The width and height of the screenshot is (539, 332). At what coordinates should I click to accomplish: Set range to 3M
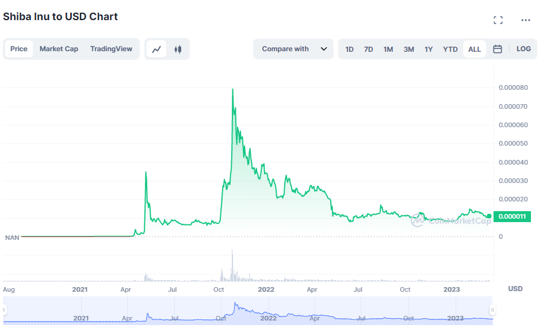pyautogui.click(x=409, y=49)
